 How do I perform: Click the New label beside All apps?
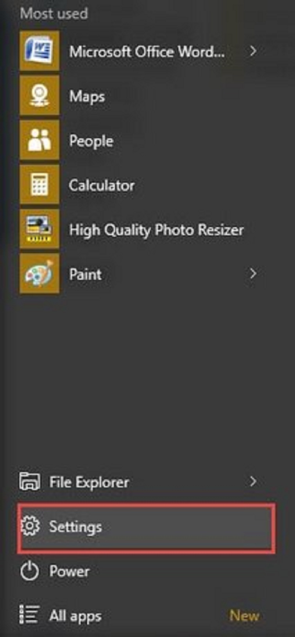(244, 616)
